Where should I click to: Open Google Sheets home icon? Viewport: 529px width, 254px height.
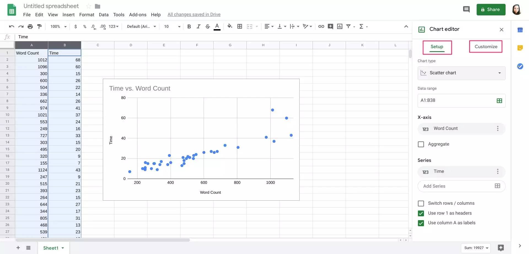click(x=12, y=10)
